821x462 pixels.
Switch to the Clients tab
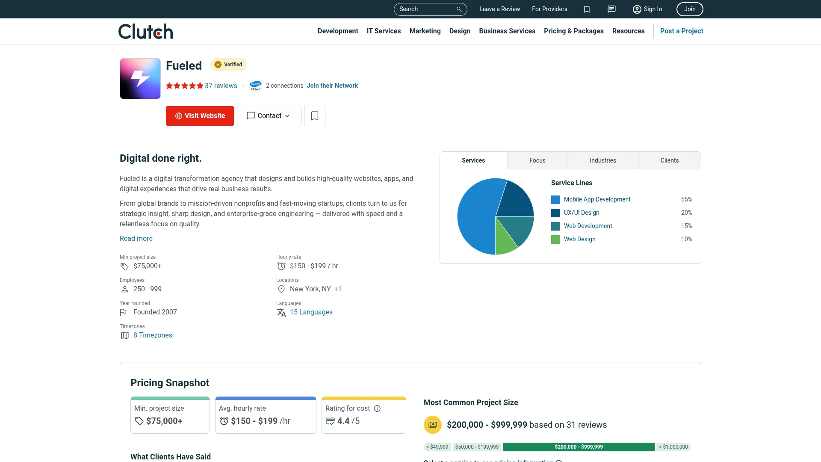pos(670,160)
